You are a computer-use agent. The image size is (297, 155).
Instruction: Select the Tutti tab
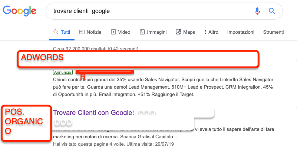coord(62,32)
